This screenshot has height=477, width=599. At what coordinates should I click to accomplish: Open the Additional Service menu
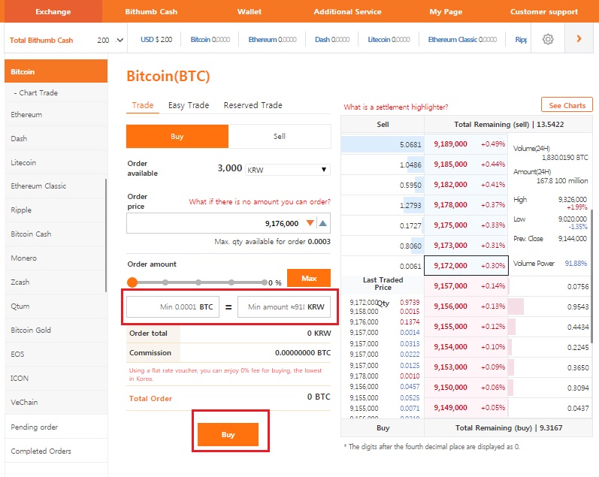click(348, 11)
